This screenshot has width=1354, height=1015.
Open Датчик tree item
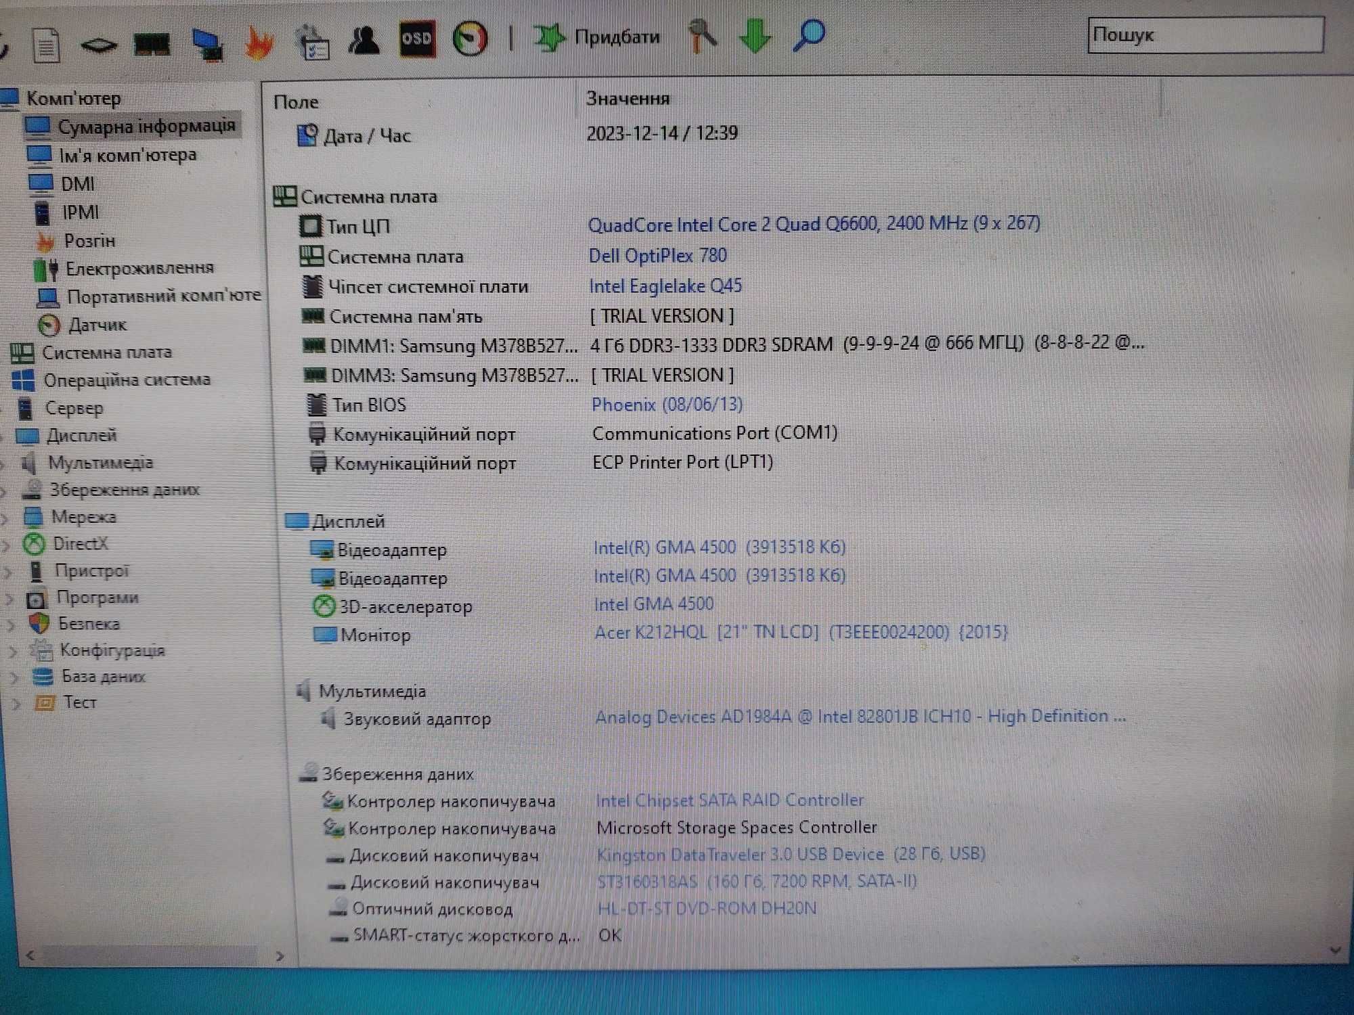[x=97, y=325]
